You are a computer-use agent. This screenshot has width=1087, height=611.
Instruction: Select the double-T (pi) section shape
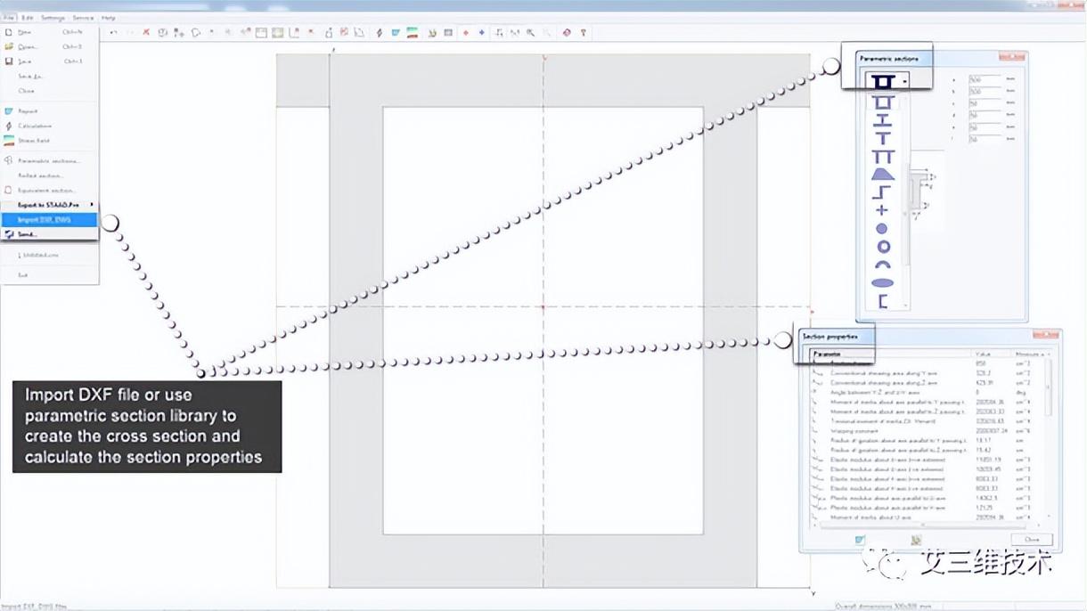(882, 157)
